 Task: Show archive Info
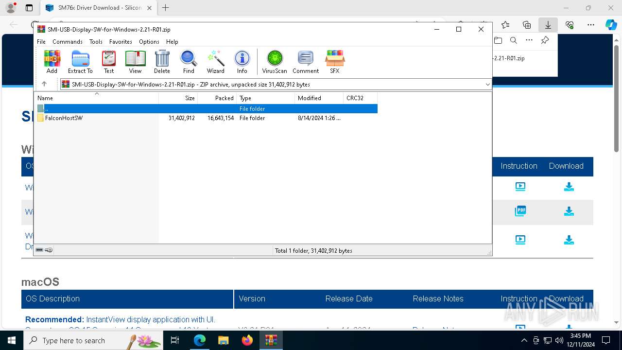point(242,62)
